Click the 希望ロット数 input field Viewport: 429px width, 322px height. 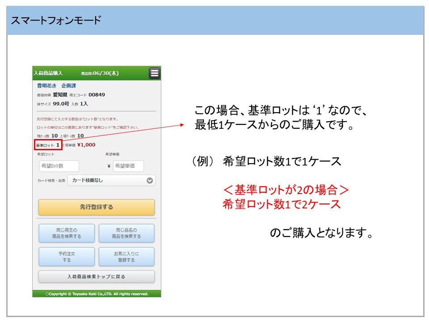[59, 166]
